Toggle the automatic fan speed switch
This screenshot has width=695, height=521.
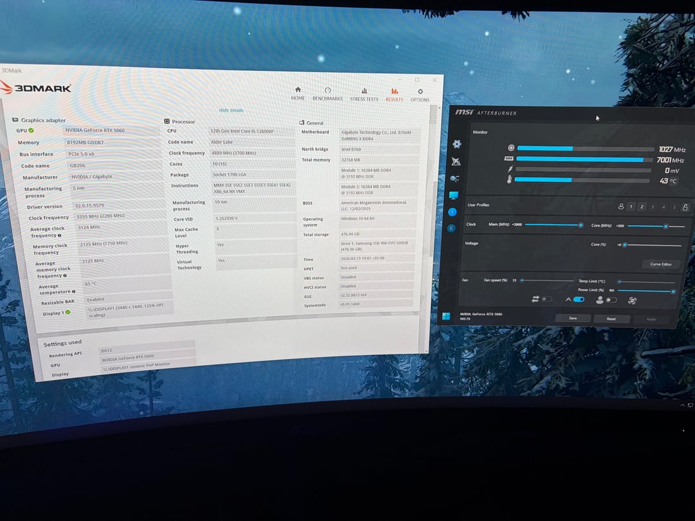point(579,299)
